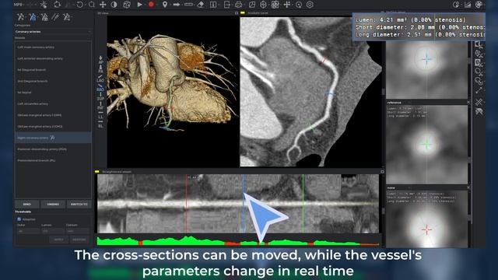Click the Calcium threshold input field

point(78,232)
